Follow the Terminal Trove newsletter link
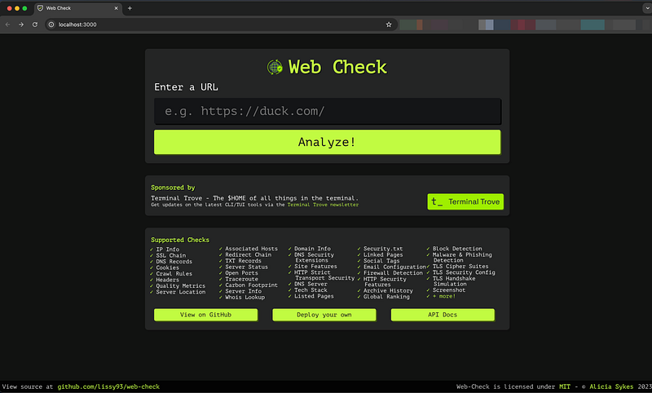The width and height of the screenshot is (652, 393). click(323, 205)
